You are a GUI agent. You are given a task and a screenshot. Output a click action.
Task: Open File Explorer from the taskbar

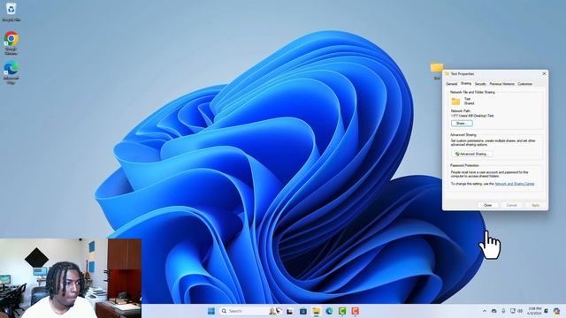click(317, 311)
